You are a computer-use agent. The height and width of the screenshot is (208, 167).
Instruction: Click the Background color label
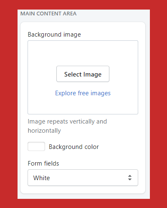pos(74,147)
